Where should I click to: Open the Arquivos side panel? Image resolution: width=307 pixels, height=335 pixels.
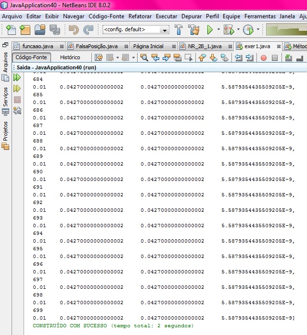(5, 62)
